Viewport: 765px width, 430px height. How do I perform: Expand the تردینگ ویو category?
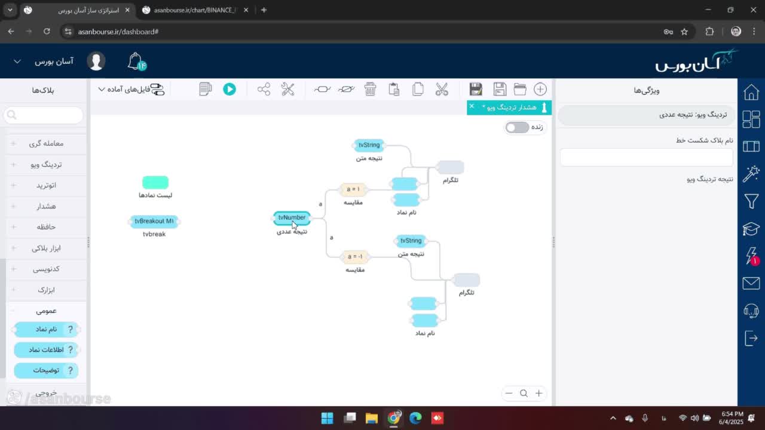[x=45, y=164]
